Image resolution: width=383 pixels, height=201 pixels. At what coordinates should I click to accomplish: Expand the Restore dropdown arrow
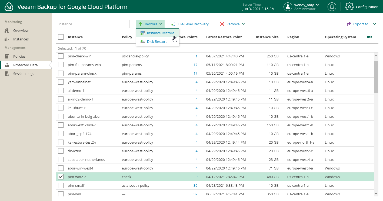click(x=161, y=24)
